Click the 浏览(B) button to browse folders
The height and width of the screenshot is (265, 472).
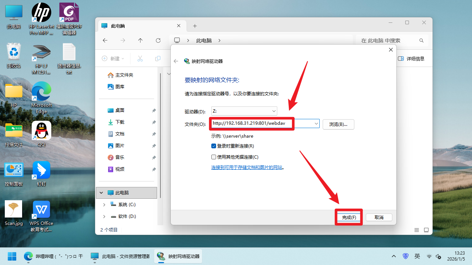[338, 124]
